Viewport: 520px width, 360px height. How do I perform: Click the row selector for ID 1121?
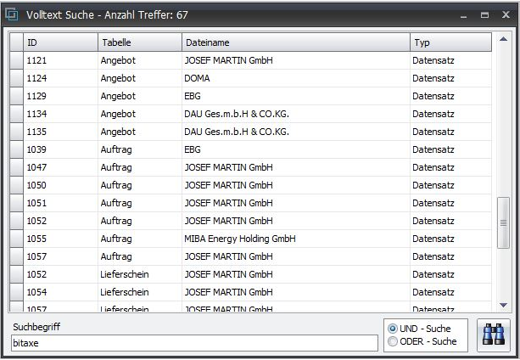tap(16, 61)
